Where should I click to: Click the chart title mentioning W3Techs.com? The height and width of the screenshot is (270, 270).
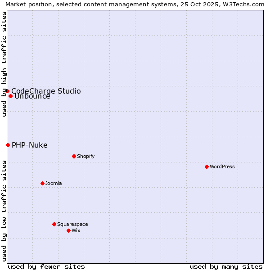135,4
